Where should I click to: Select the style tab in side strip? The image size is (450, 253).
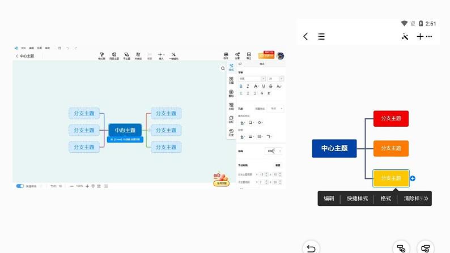coord(231,67)
